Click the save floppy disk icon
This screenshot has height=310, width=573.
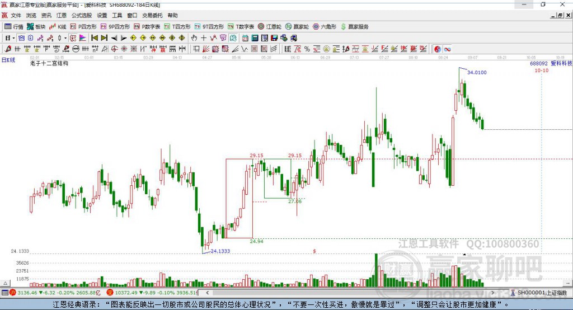click(274, 38)
